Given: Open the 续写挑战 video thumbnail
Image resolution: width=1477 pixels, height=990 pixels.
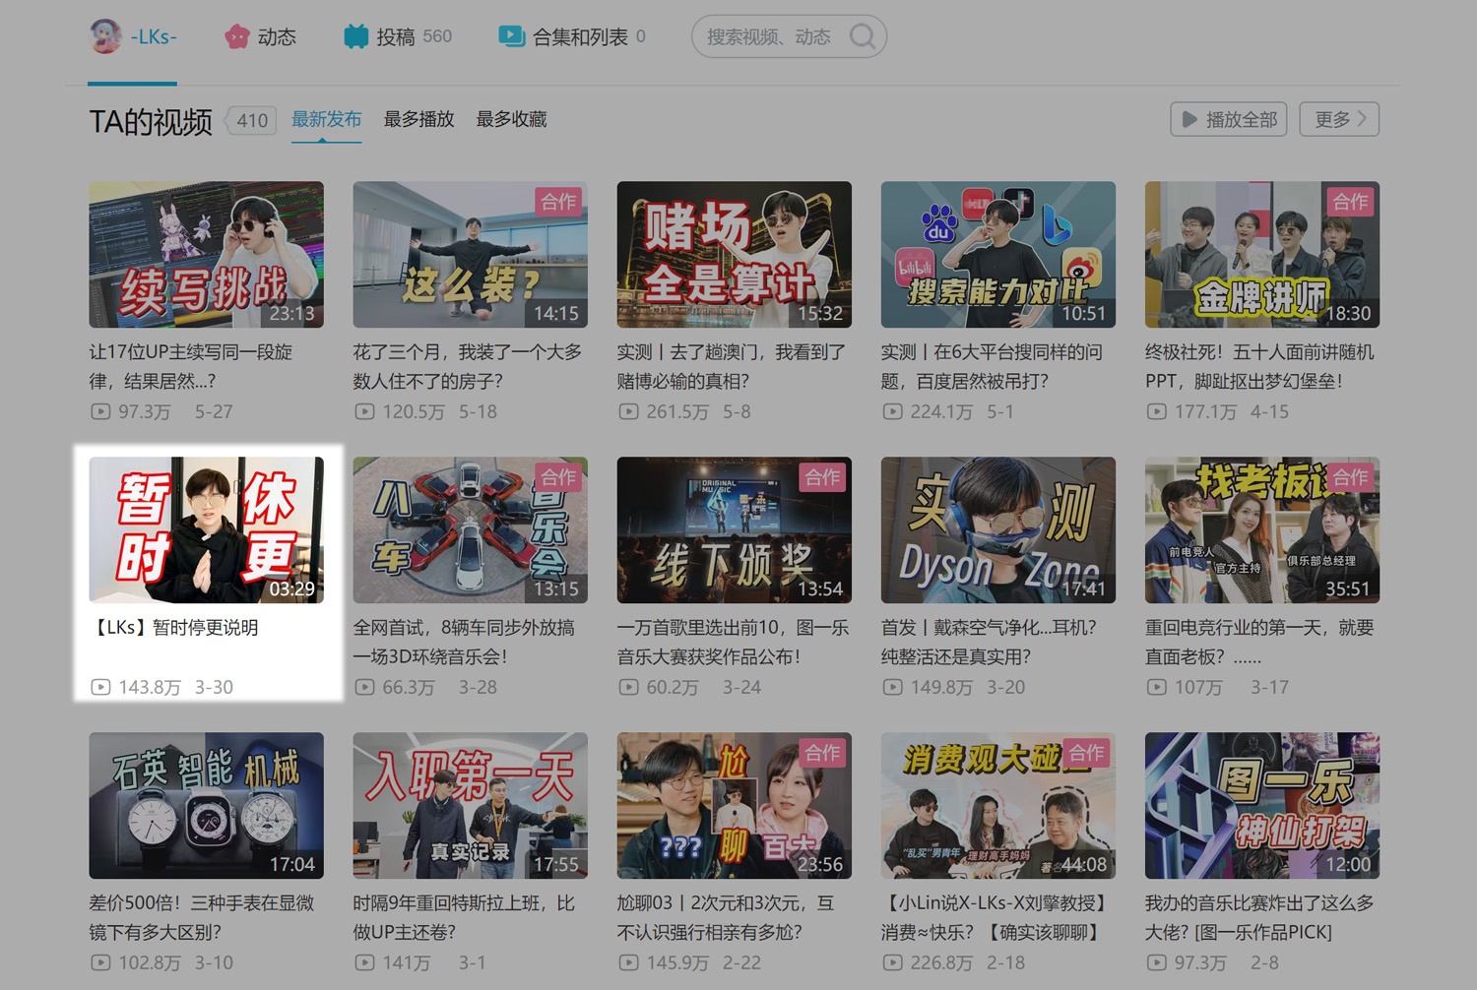Looking at the screenshot, I should point(206,254).
